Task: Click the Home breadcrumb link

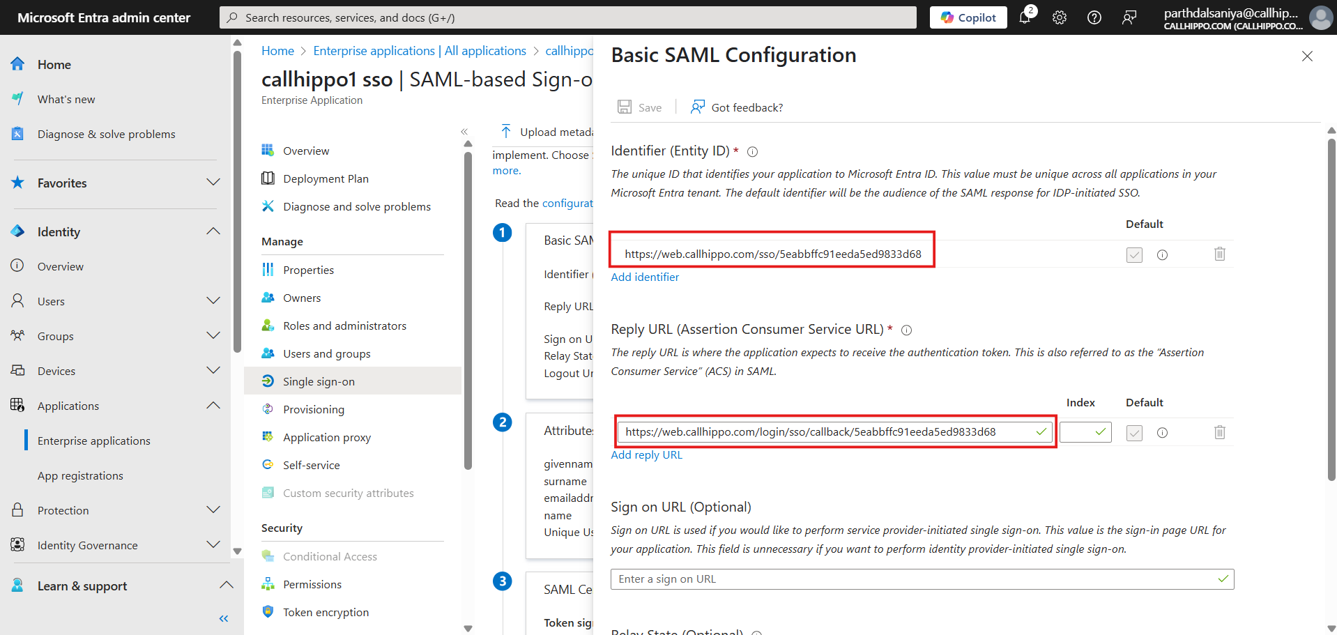Action: click(277, 51)
